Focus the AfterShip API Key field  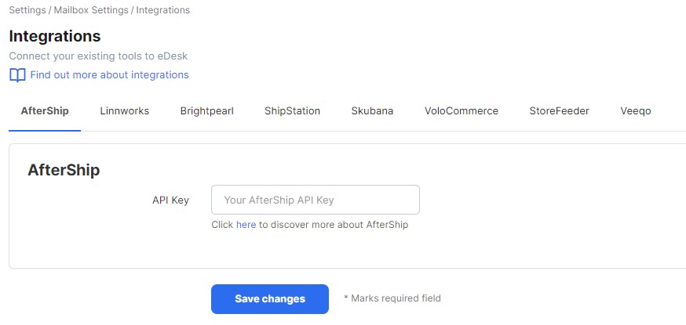(316, 200)
